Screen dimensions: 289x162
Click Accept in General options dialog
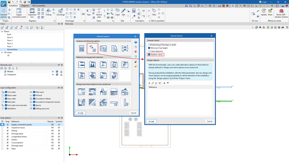tap(80, 113)
